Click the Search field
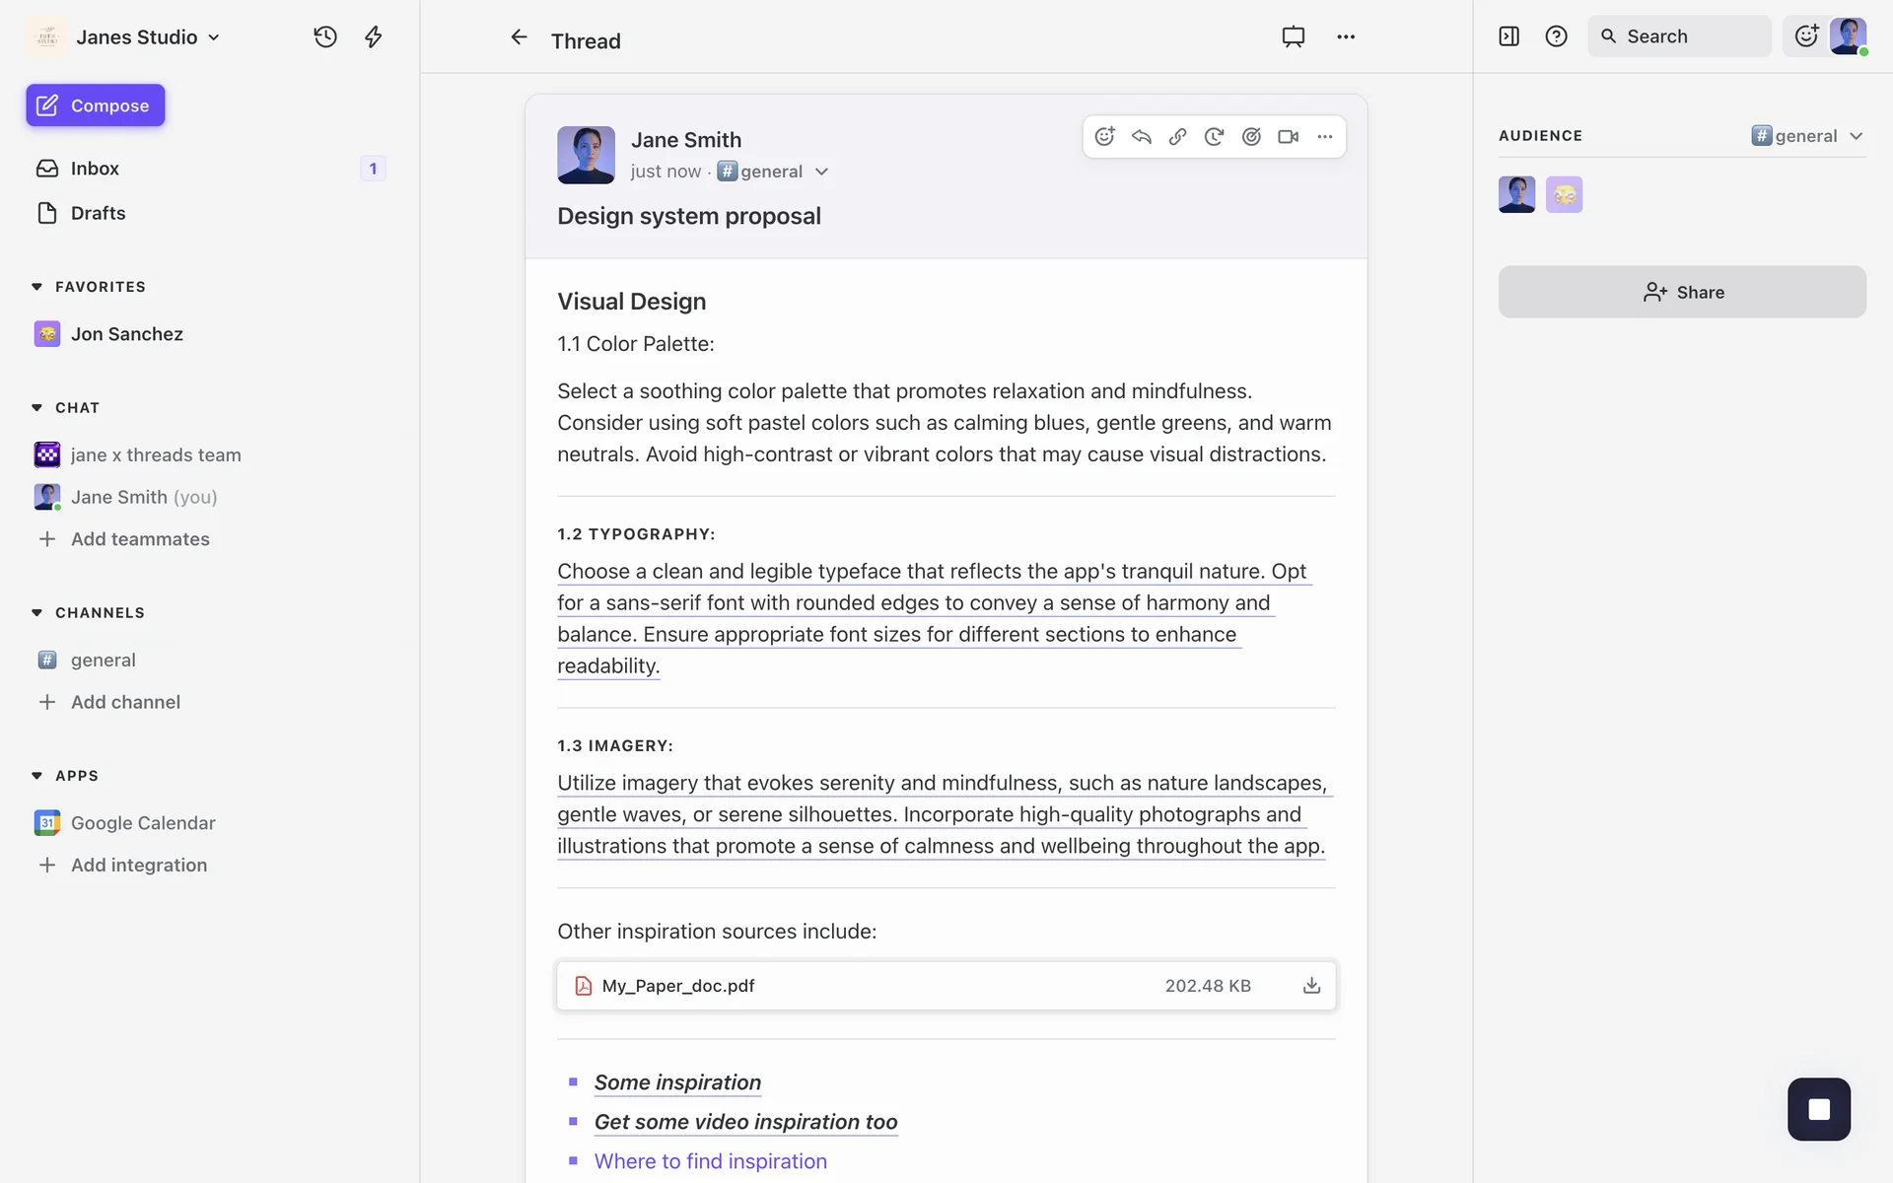Viewport: 1893px width, 1183px height. click(1679, 36)
